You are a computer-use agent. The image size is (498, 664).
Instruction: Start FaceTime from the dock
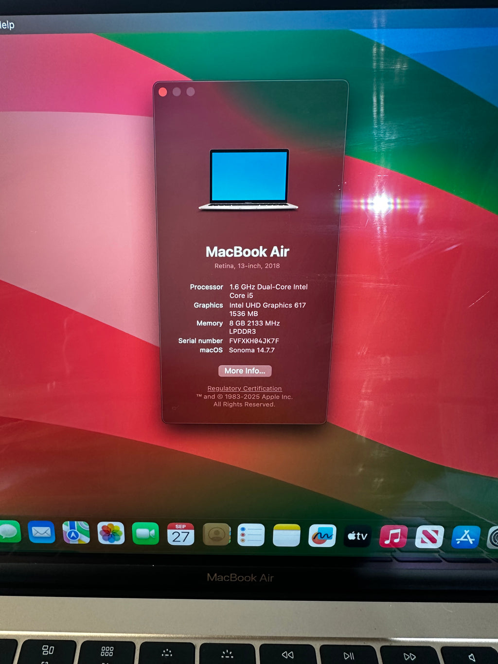pyautogui.click(x=145, y=534)
